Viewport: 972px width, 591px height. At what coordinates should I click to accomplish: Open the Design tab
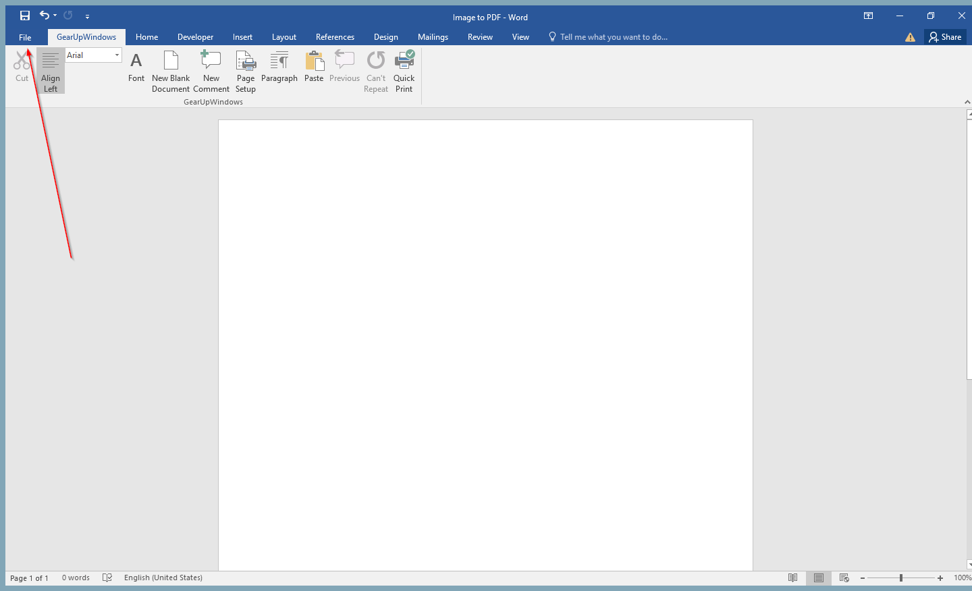tap(386, 37)
